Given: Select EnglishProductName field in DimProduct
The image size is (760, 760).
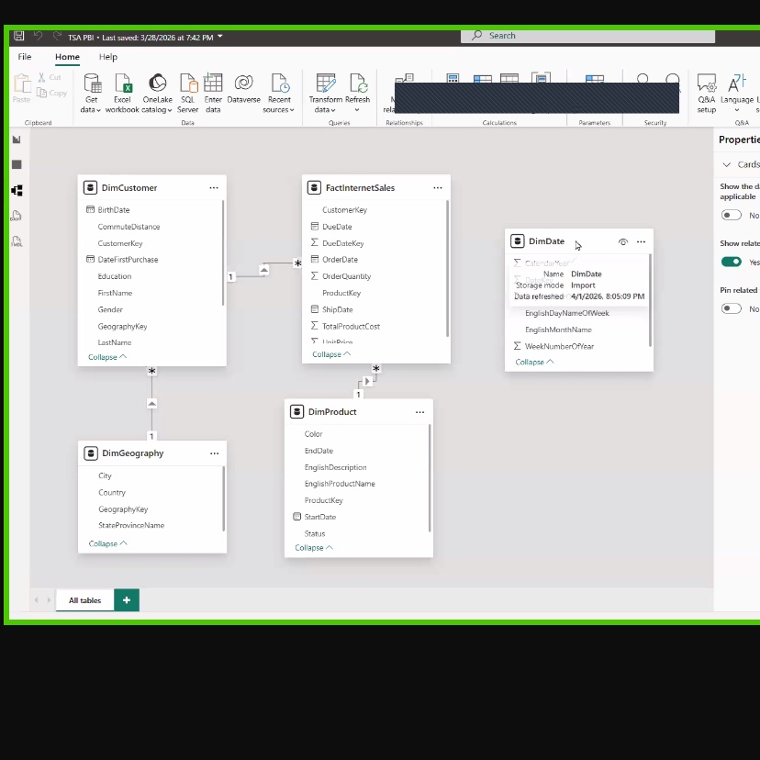Looking at the screenshot, I should click(340, 484).
